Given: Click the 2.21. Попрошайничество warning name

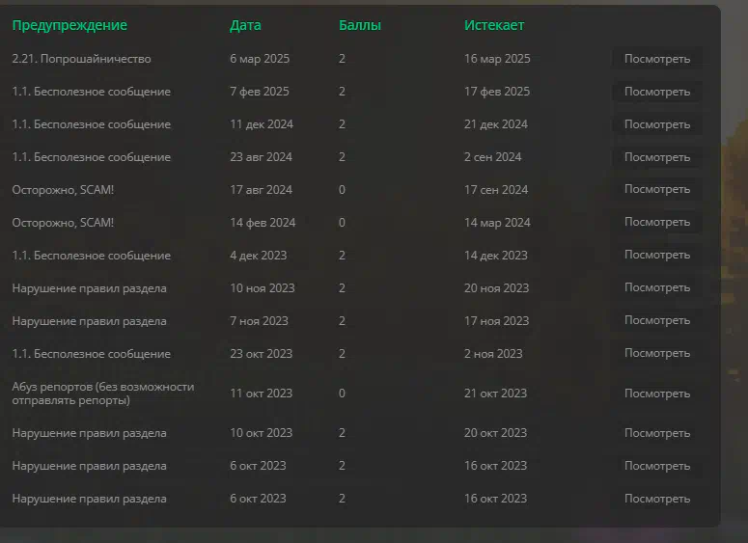Looking at the screenshot, I should point(82,59).
